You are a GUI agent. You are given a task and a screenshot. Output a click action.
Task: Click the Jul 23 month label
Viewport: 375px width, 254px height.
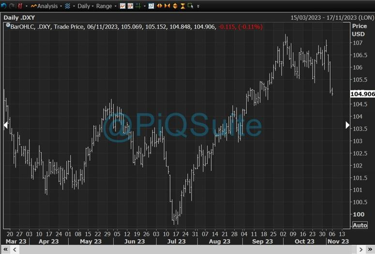pos(176,241)
